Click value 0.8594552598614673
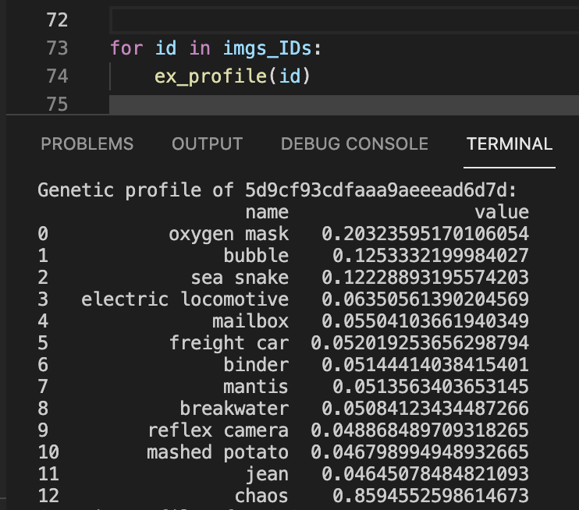Screen dimensions: 579x510 click(431, 496)
